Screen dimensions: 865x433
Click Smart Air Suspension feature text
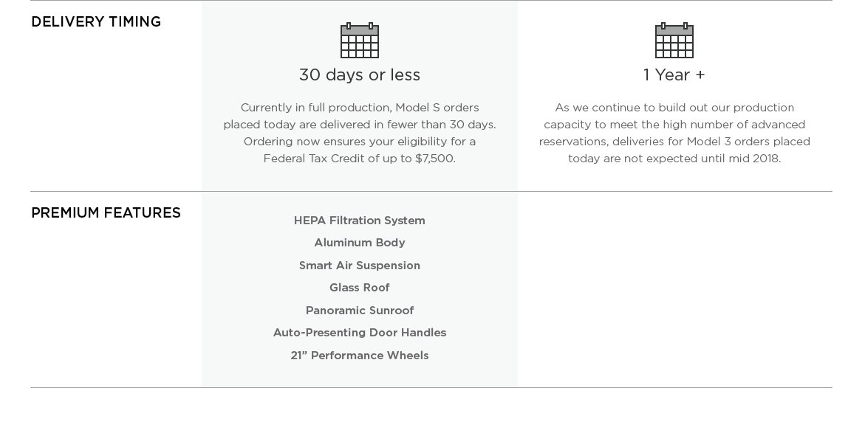point(360,266)
